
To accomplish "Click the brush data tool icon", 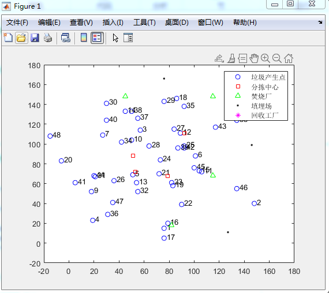I will click(231, 58).
